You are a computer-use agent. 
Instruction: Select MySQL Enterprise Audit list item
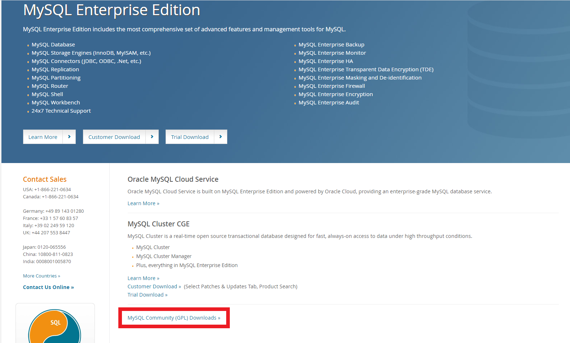[329, 103]
